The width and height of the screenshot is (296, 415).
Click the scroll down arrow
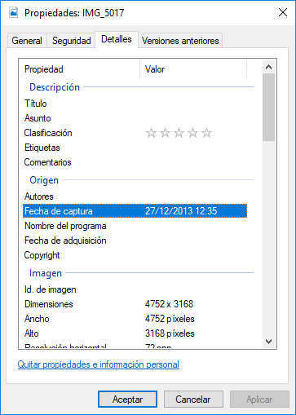[x=268, y=342]
